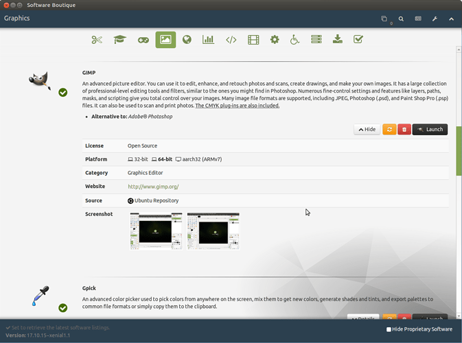Toggle Hide Proprietary Software checkbox
Image resolution: width=462 pixels, height=343 pixels.
(x=389, y=329)
